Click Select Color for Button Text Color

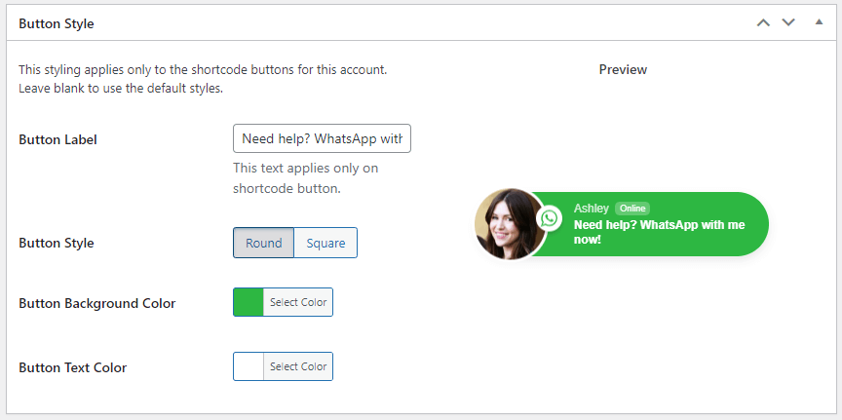pyautogui.click(x=298, y=366)
